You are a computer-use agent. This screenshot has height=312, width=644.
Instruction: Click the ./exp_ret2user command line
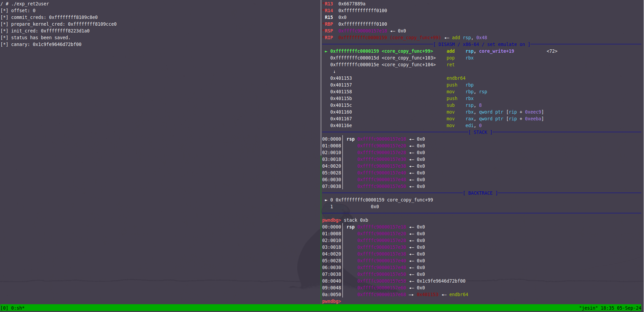tap(30, 4)
